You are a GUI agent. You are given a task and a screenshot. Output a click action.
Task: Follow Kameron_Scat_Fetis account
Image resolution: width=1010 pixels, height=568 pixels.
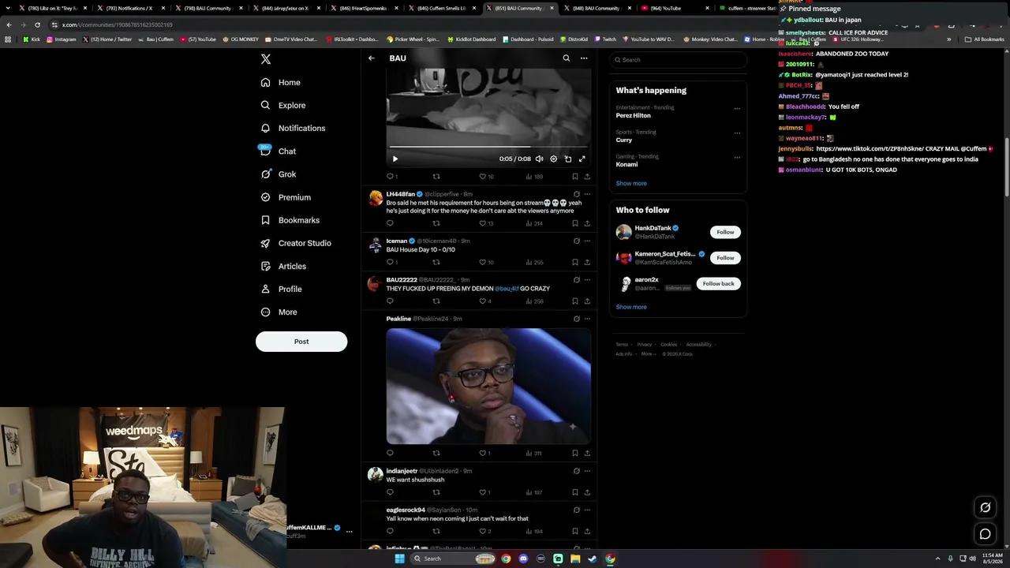(725, 258)
